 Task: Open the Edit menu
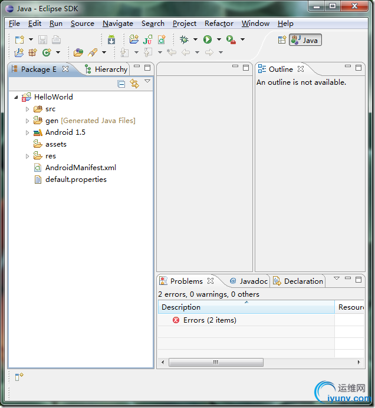tap(35, 24)
